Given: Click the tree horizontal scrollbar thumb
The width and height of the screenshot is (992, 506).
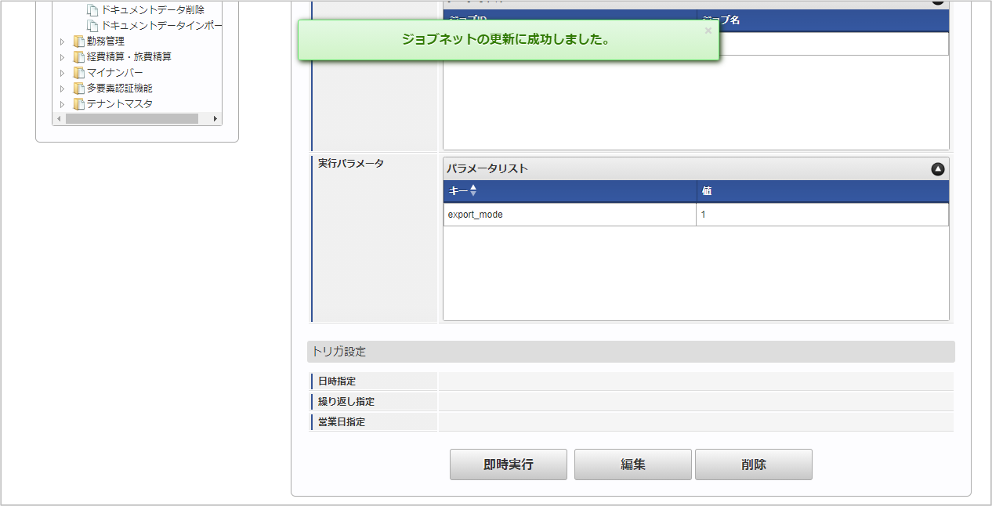Looking at the screenshot, I should [132, 119].
